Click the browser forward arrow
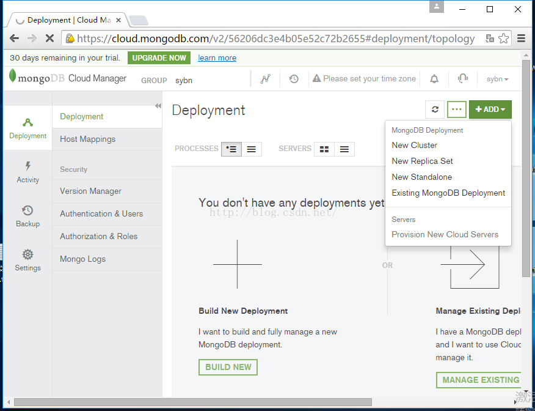The width and height of the screenshot is (535, 411). 32,39
